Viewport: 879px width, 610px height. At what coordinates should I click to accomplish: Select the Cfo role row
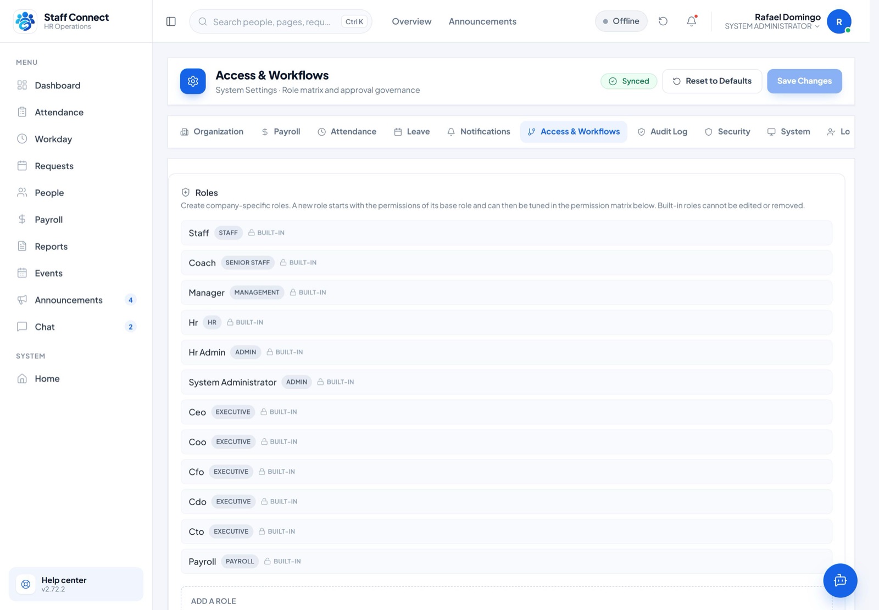(x=506, y=472)
